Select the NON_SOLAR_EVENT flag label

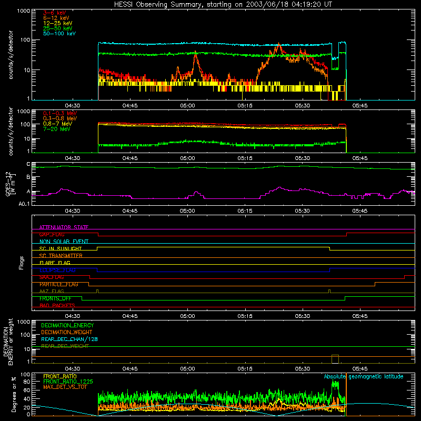pos(64,242)
